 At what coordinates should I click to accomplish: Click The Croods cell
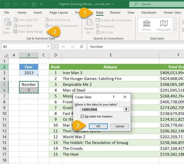111,148
